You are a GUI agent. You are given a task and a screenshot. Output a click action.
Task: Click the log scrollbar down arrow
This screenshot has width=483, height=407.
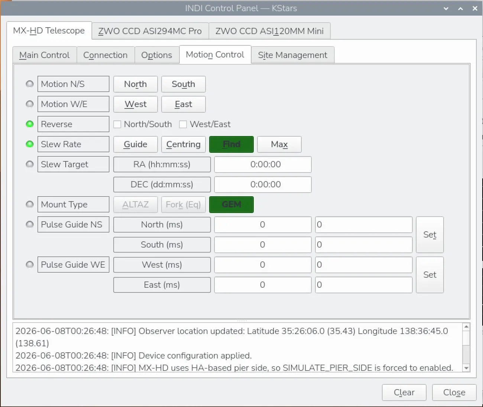tap(466, 368)
